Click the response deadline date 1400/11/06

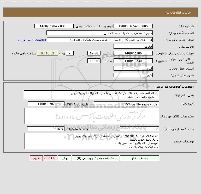[133, 53]
